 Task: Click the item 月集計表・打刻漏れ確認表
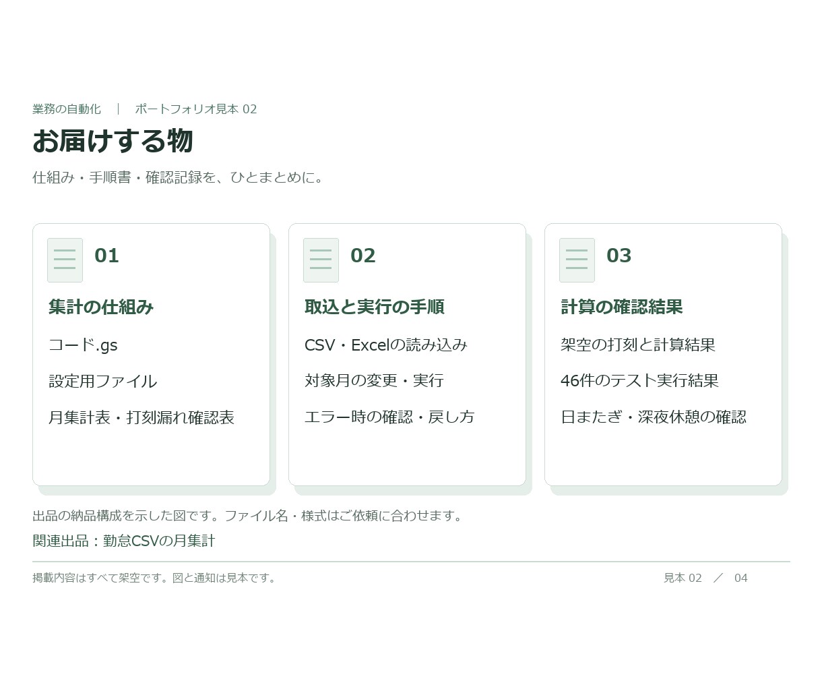pos(141,417)
